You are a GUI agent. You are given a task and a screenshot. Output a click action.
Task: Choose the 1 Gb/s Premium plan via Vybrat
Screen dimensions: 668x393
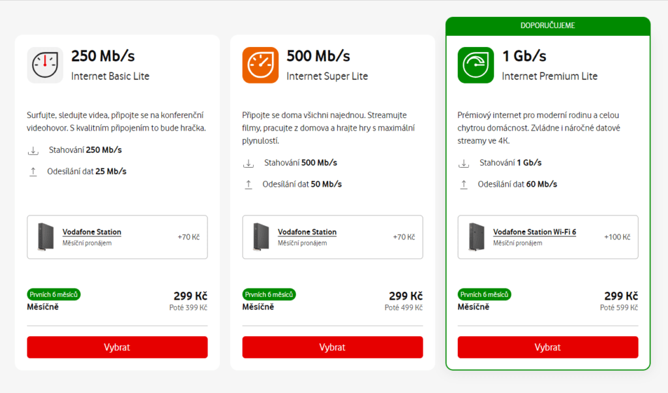tap(548, 347)
